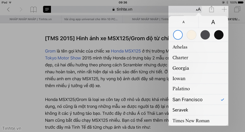Switch to first NHÁP NHÁP NHÁP tab
The height and width of the screenshot is (132, 245).
(31, 19)
